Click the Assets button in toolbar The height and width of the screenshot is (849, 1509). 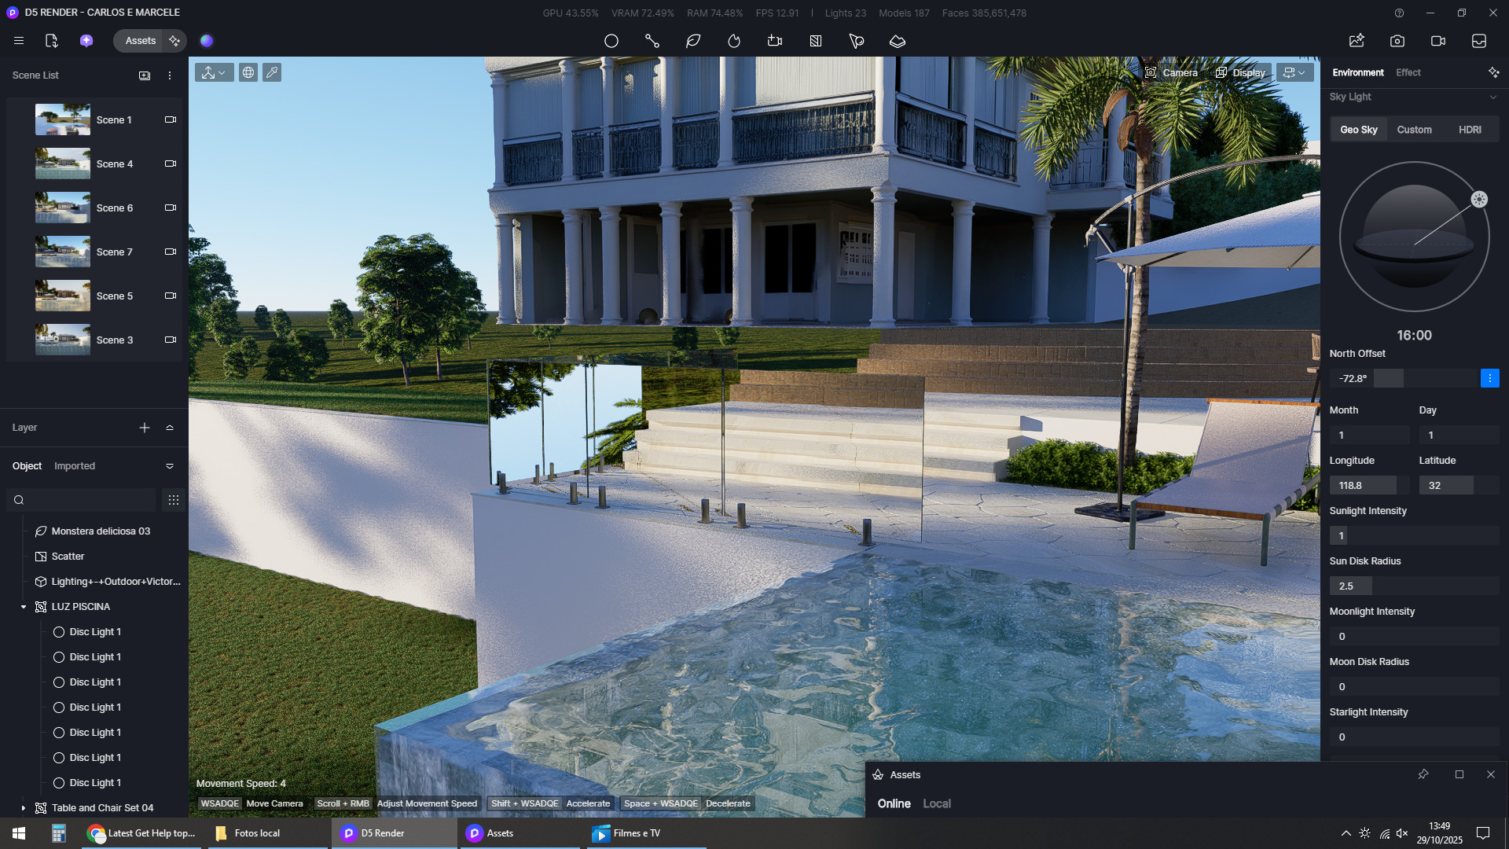[140, 41]
